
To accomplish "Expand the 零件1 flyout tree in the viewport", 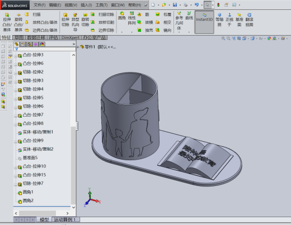I will click(x=78, y=47).
